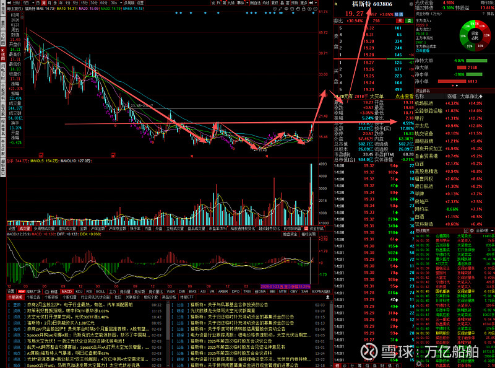
Task: Expand the top-right toolbar end dropdown arrow
Action: [316, 3]
